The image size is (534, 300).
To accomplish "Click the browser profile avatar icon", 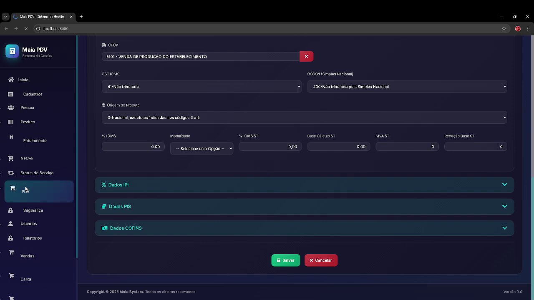I will (x=518, y=29).
